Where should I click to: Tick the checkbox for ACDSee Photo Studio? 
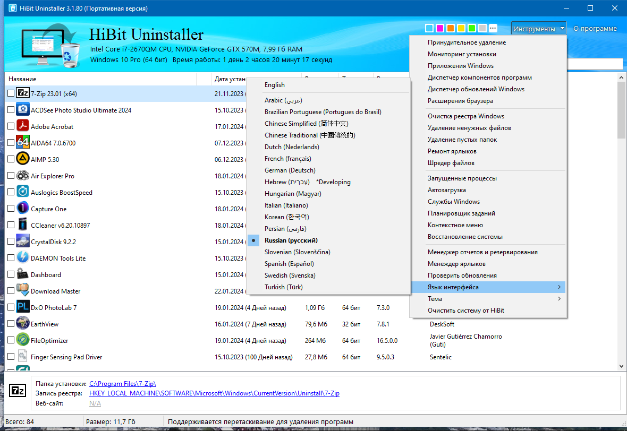[11, 110]
